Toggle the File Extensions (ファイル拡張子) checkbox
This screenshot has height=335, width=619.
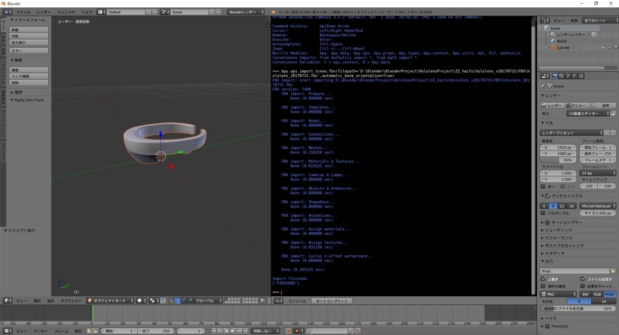tap(583, 279)
